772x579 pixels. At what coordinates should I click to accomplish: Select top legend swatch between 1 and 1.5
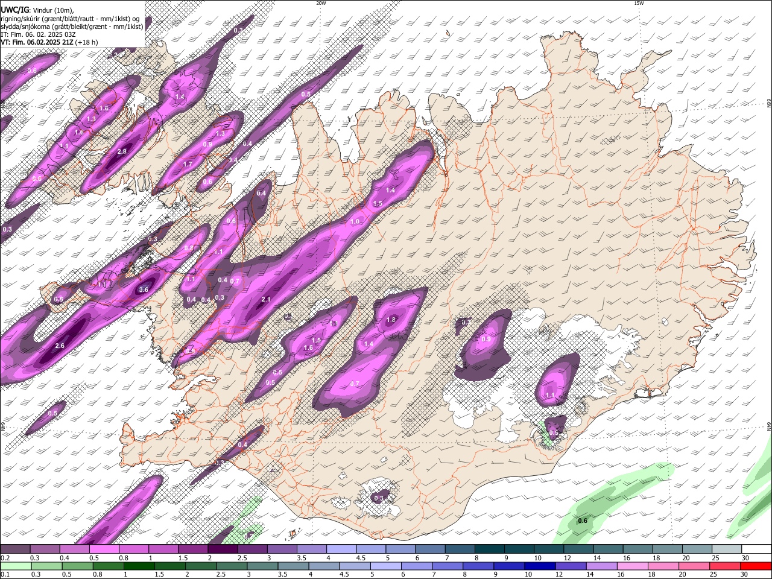point(163,550)
